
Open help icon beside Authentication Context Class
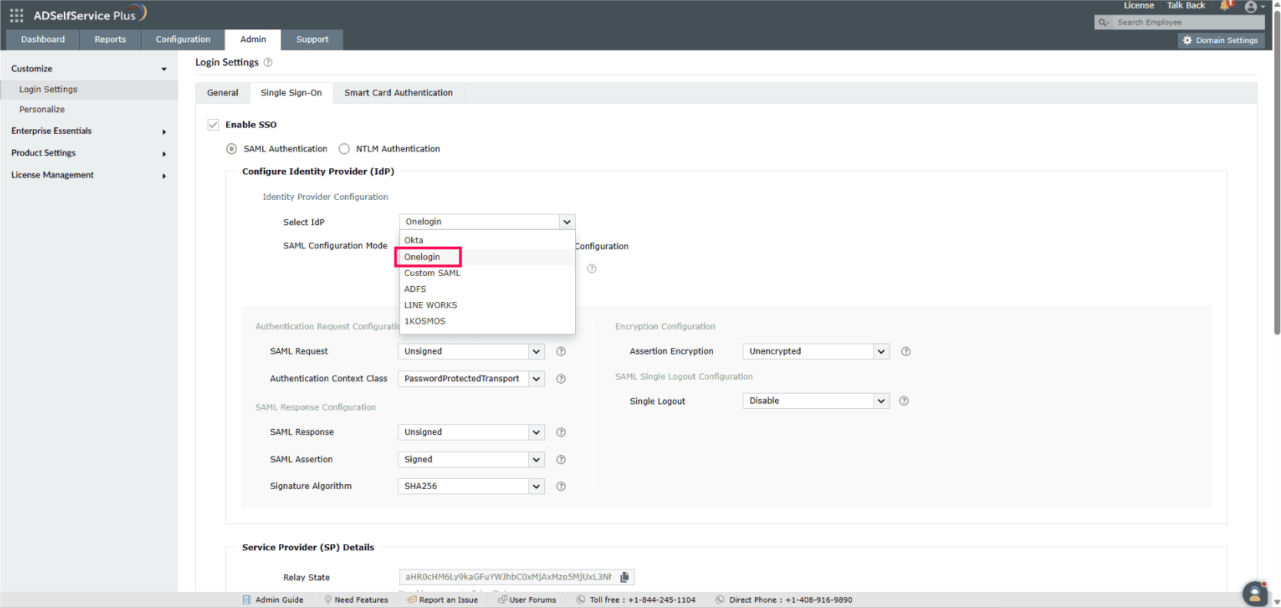pyautogui.click(x=561, y=379)
